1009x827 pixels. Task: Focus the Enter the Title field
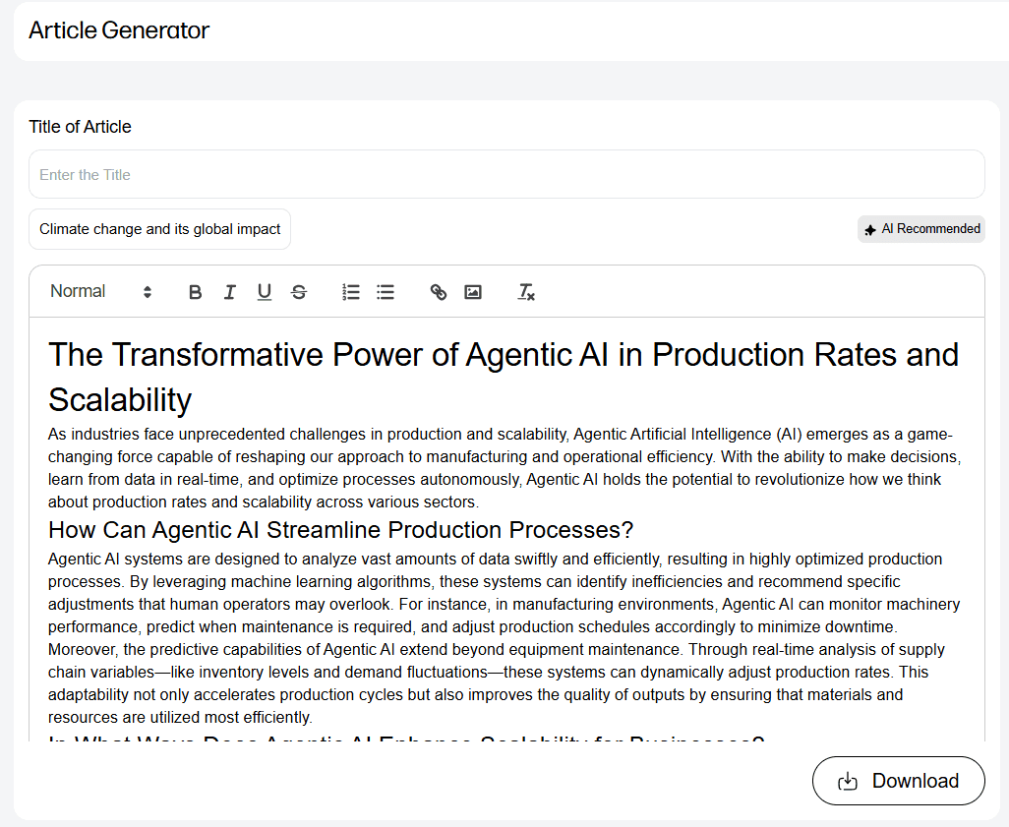click(x=506, y=174)
